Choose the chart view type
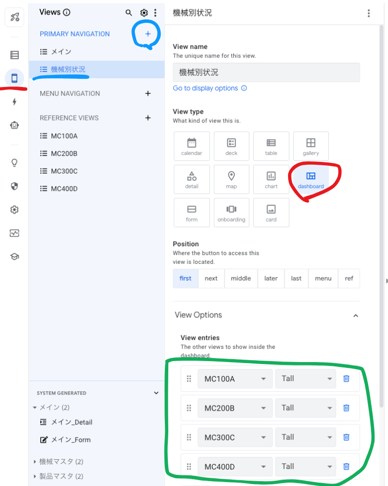This screenshot has width=388, height=486. [x=271, y=179]
